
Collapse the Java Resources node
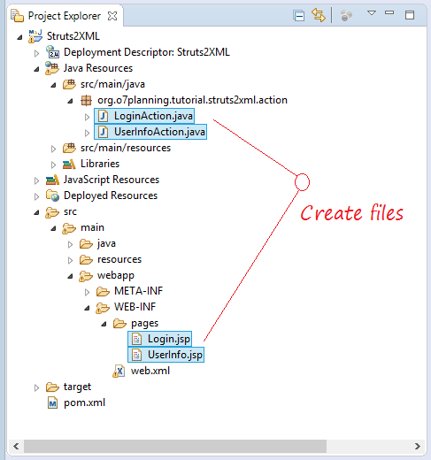tap(36, 69)
